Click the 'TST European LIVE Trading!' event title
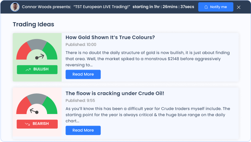This screenshot has height=142, width=251. point(102,7)
